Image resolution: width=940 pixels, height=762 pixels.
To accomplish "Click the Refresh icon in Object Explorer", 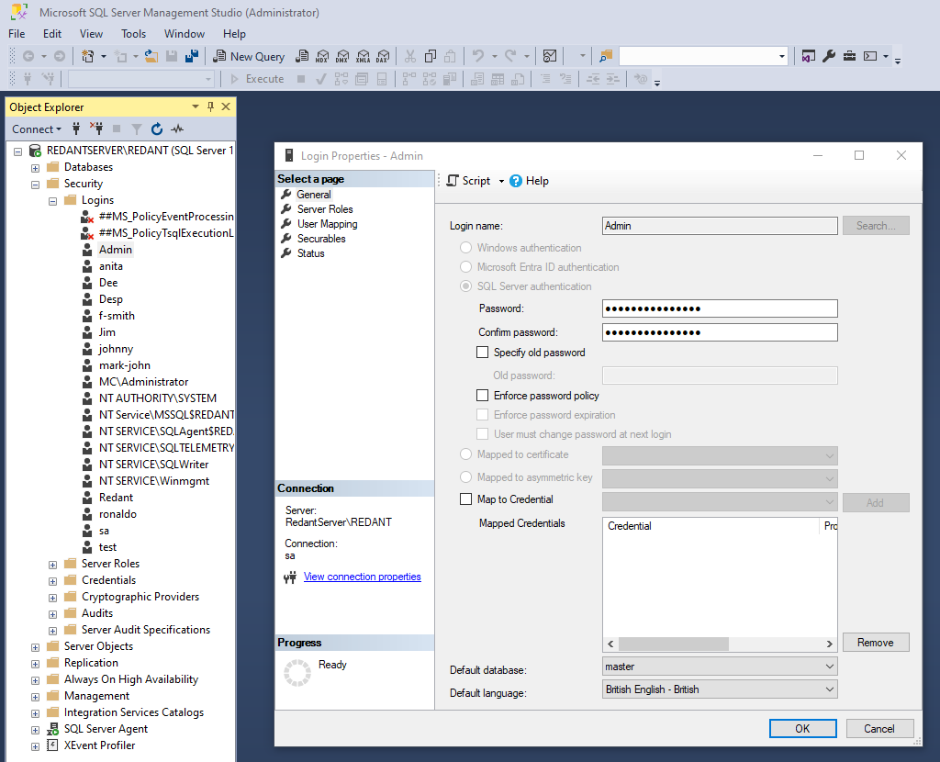I will 157,129.
